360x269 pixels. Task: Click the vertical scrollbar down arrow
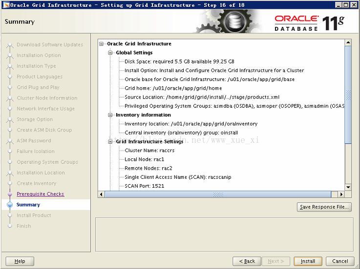(x=348, y=187)
